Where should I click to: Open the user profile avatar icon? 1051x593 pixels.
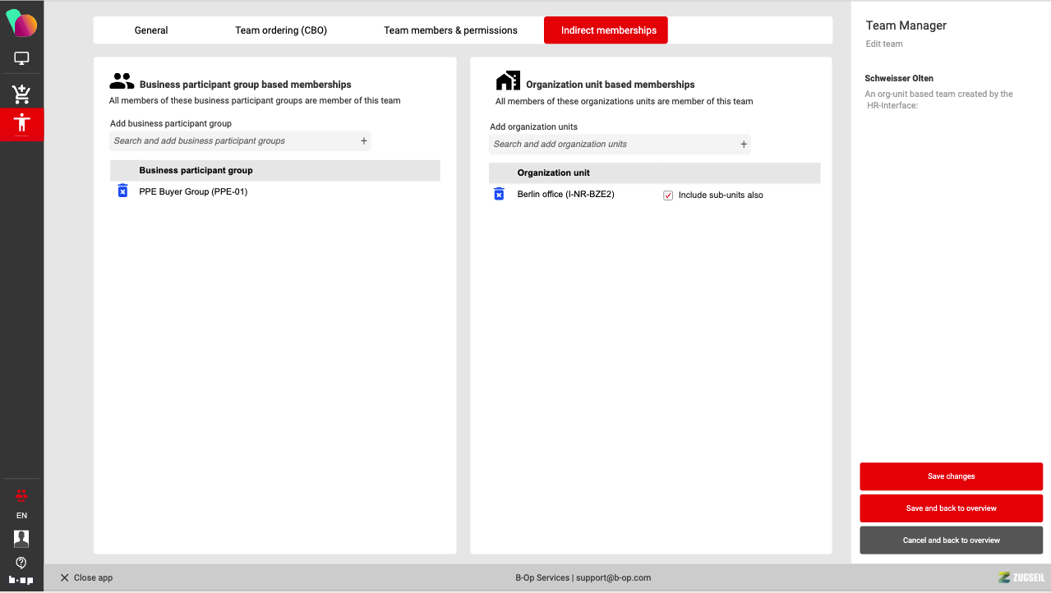tap(21, 538)
